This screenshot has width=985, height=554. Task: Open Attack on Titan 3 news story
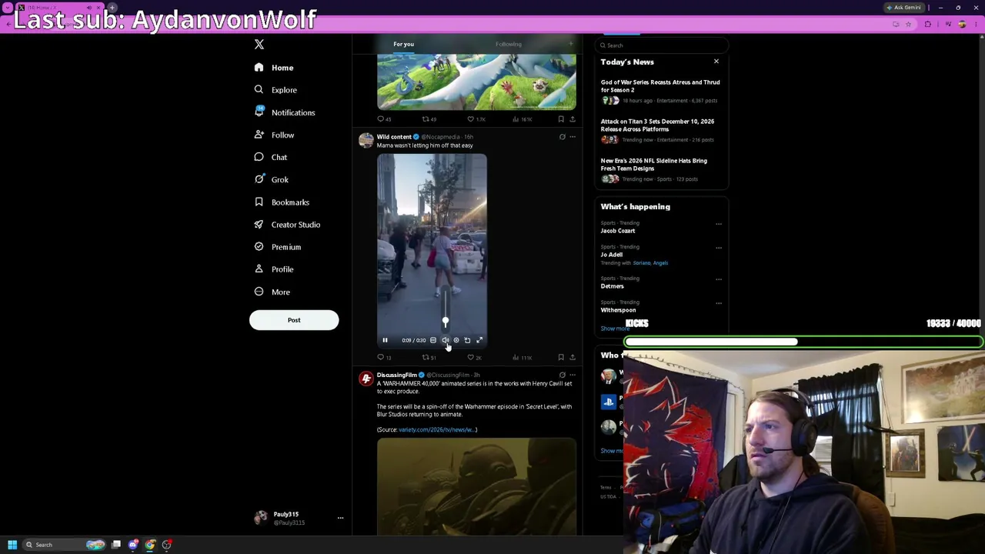[x=661, y=130]
